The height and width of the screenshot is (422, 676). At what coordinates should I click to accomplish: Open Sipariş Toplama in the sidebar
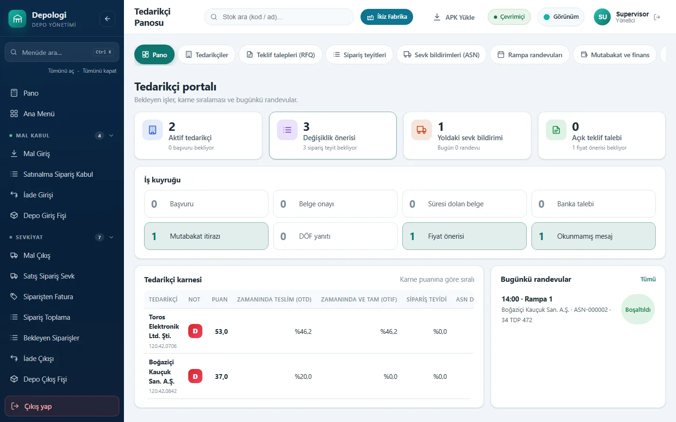pos(62,317)
